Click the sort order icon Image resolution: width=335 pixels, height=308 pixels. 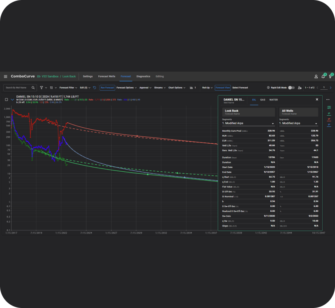51,88
